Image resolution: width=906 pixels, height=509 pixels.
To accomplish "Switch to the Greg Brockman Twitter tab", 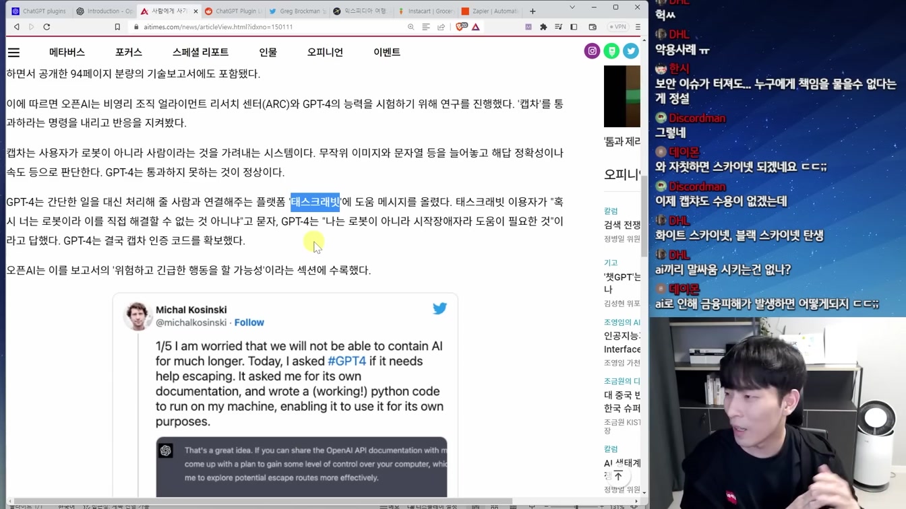I will click(x=297, y=11).
